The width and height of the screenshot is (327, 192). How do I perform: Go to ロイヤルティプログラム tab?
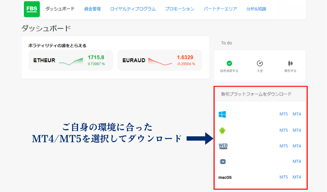pos(133,9)
